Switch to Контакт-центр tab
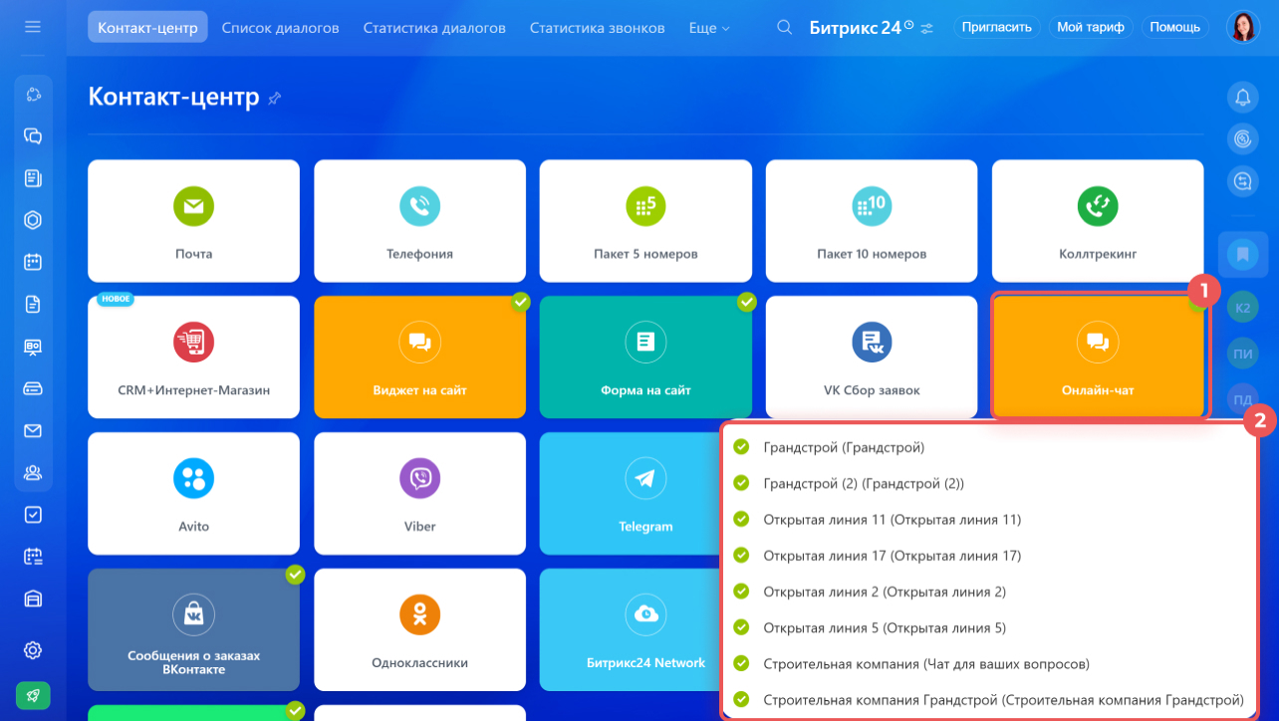The image size is (1279, 721). [147, 27]
